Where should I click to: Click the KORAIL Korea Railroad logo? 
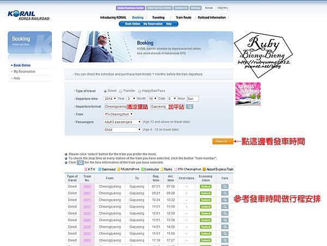28,16
